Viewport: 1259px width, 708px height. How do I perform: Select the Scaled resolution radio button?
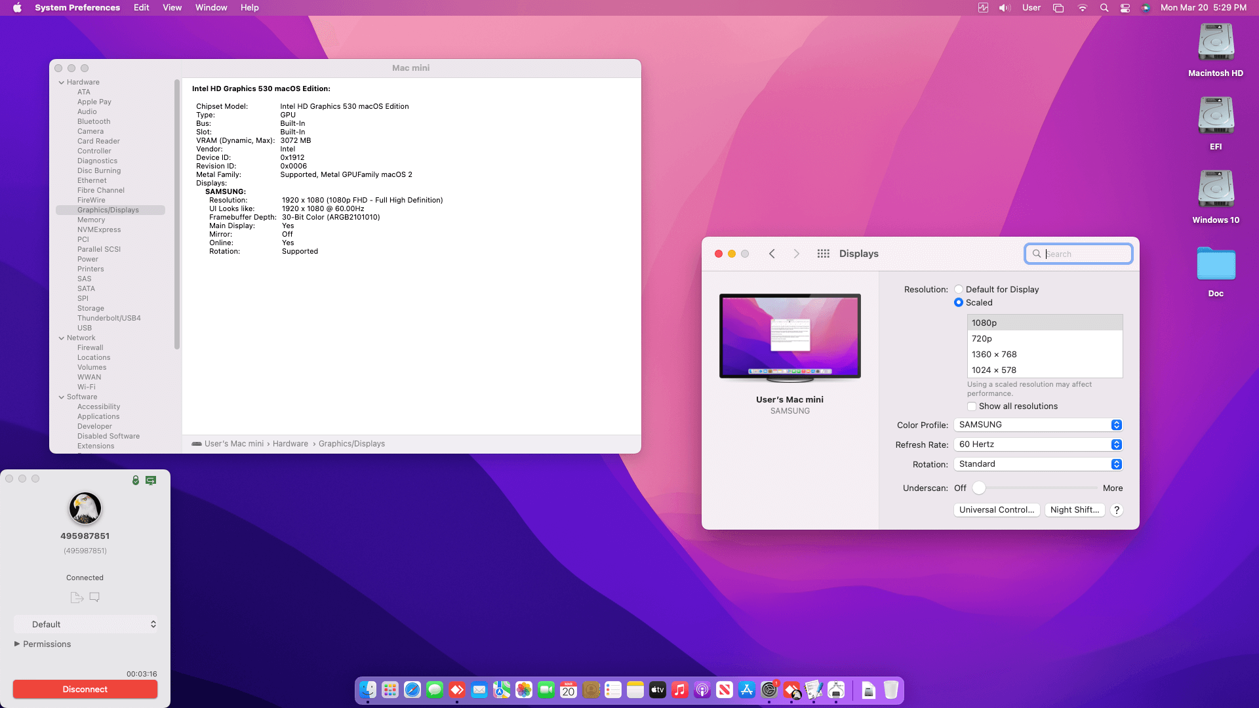(x=959, y=302)
